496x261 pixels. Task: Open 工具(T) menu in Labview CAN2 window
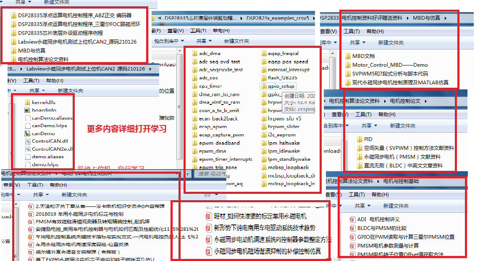click(31, 81)
